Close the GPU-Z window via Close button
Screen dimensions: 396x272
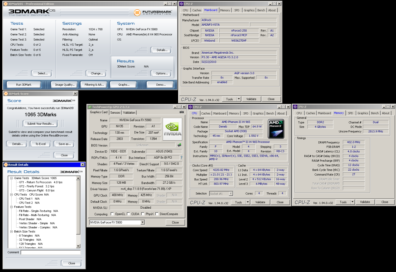coord(175,222)
